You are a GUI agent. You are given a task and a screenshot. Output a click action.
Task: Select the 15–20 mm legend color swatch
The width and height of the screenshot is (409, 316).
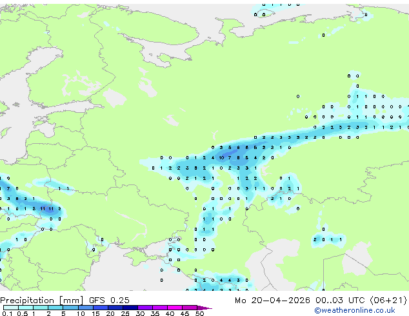click(100, 308)
